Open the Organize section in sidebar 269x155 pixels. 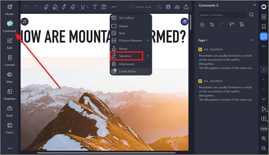tap(9, 94)
